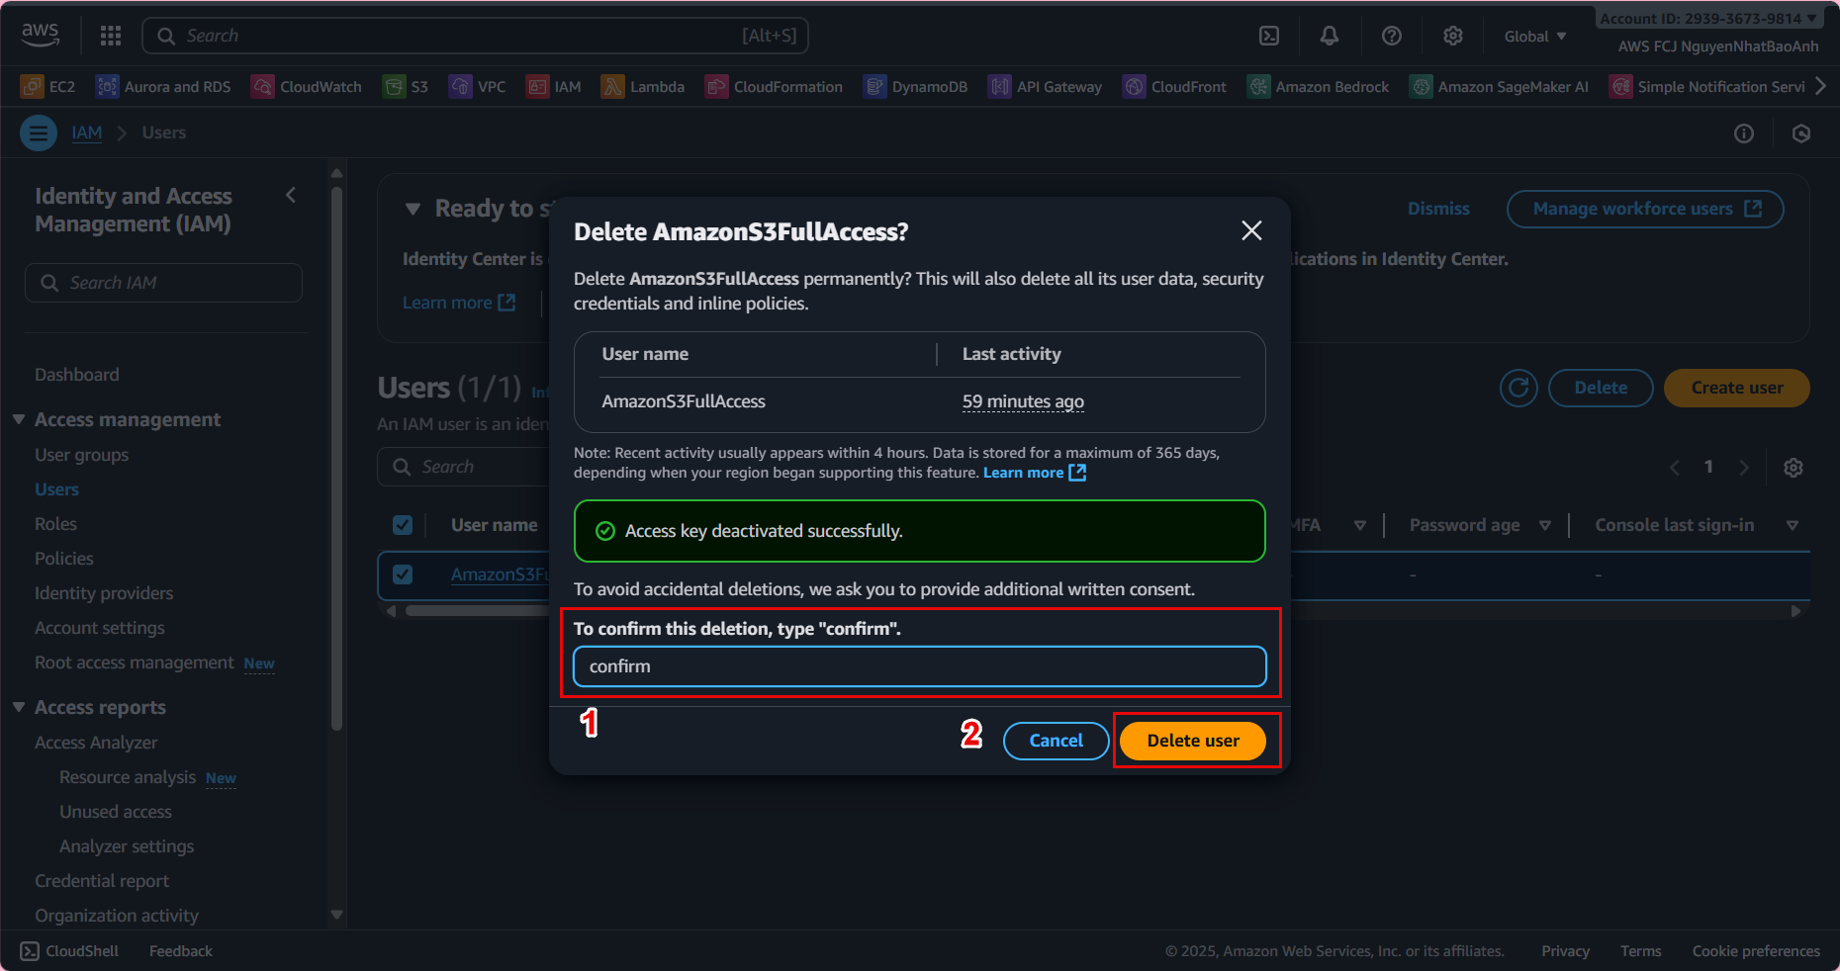Open the Global region dropdown

click(1535, 37)
